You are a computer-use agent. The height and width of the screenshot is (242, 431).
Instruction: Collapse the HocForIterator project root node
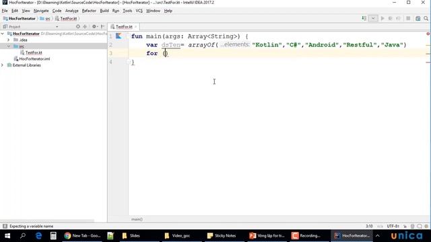coord(3,34)
